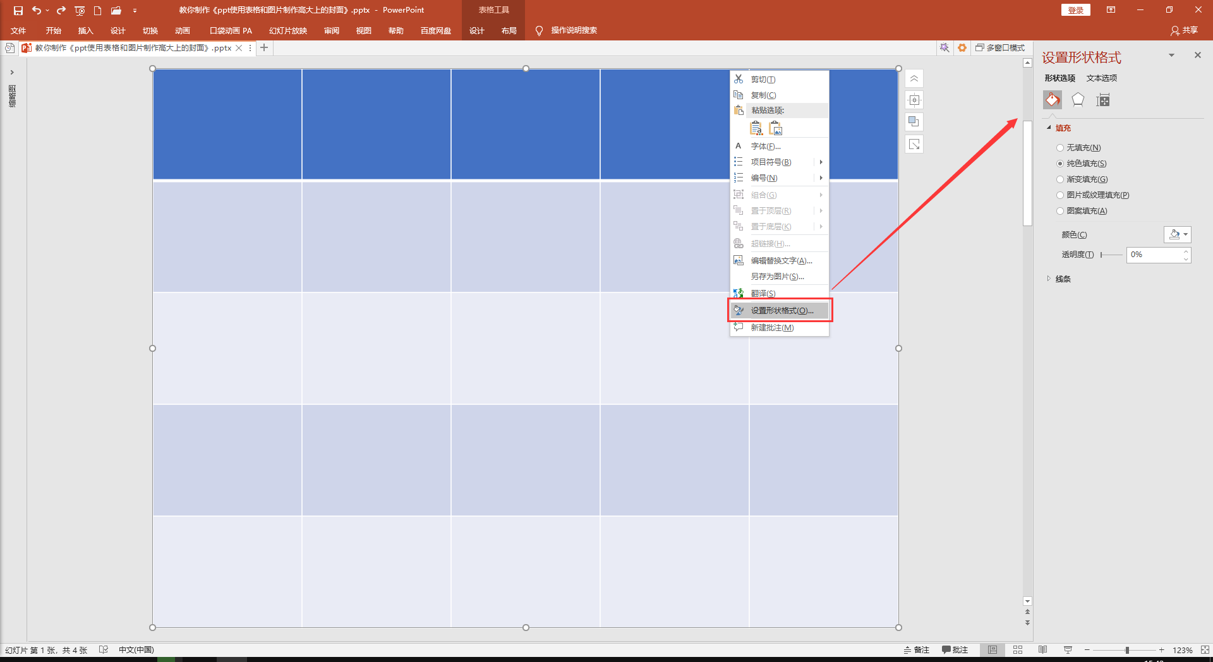Choose 剪切(T) from context menu

tap(780, 80)
